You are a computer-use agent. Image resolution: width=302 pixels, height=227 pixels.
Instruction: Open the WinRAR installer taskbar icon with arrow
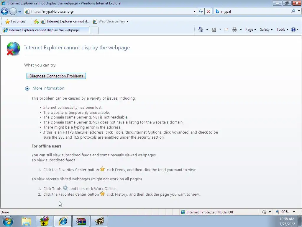pyautogui.click(x=45, y=221)
